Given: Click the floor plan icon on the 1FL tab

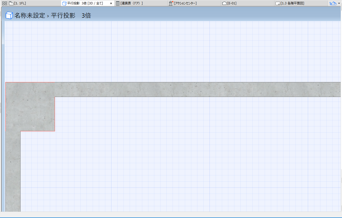Looking at the screenshot, I should click(x=11, y=3).
